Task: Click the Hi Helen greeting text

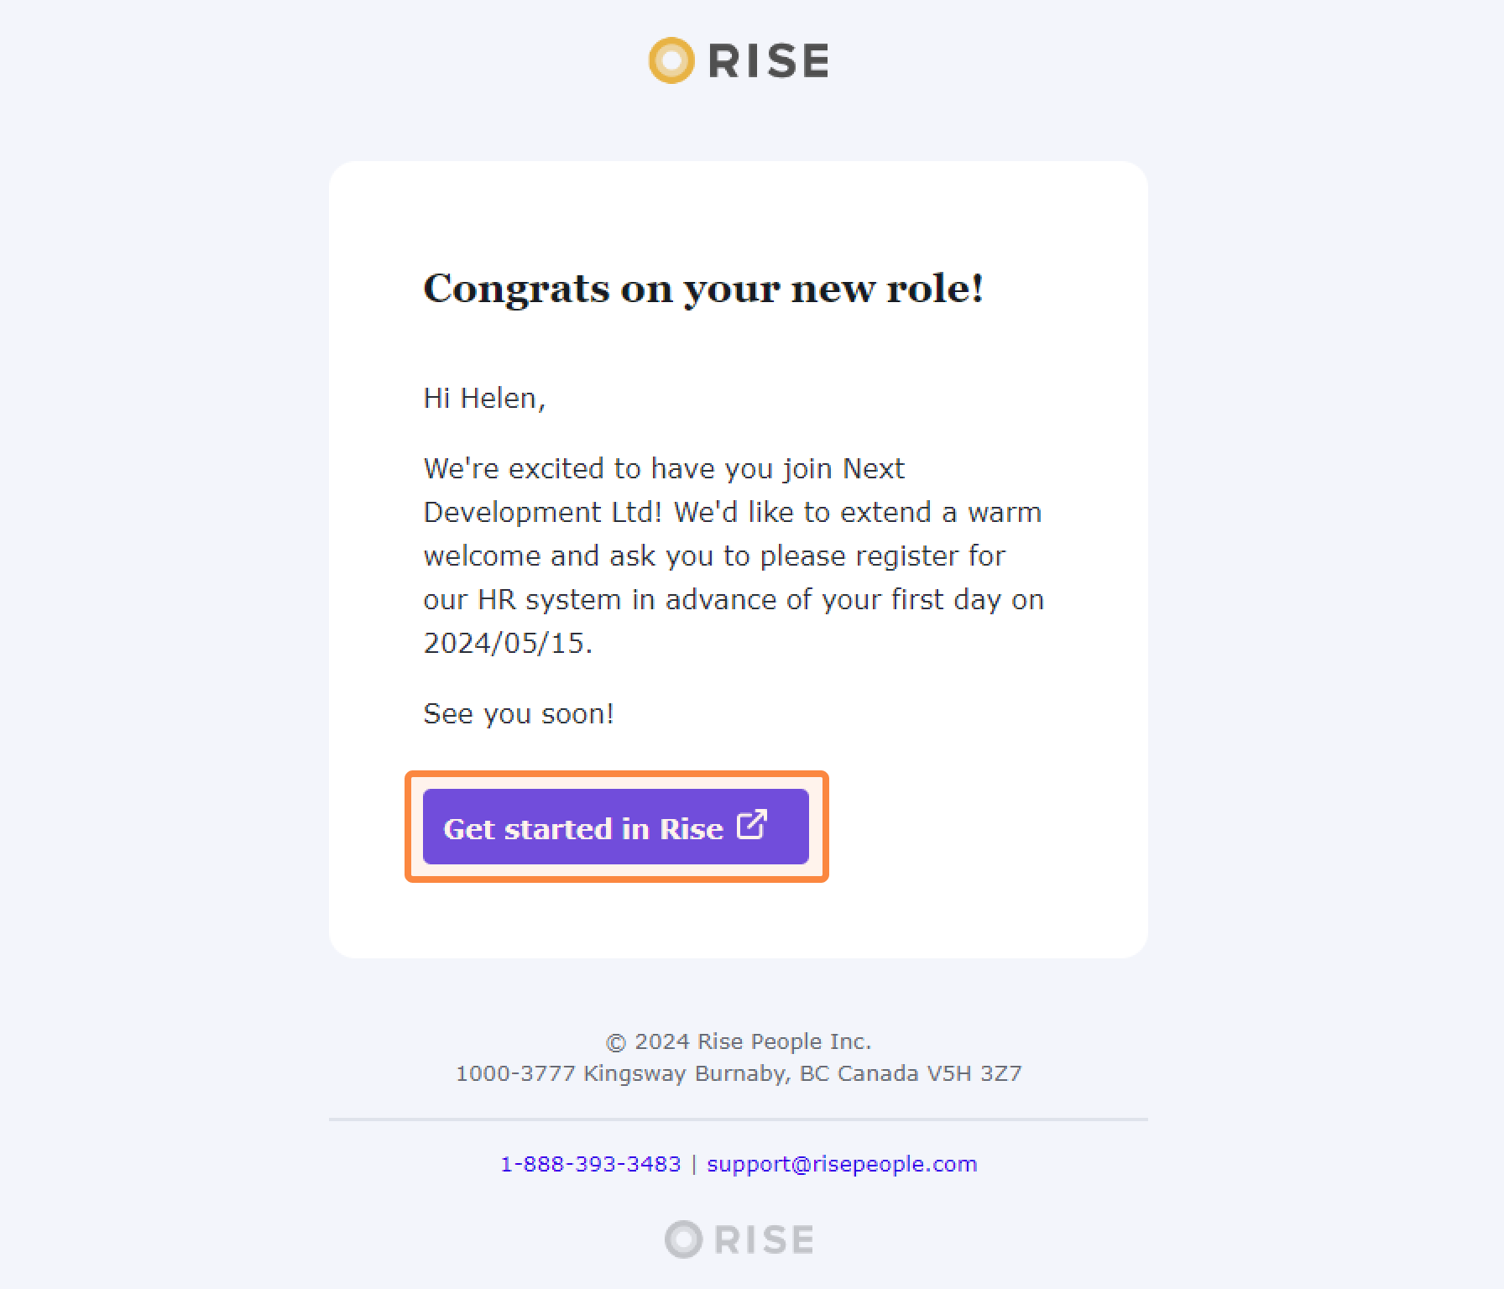Action: (x=484, y=398)
